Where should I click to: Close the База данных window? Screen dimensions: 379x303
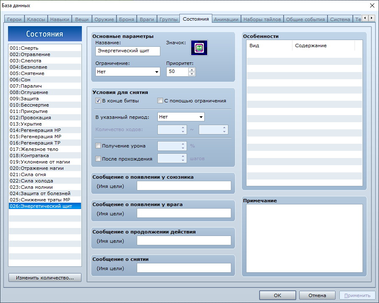click(x=372, y=5)
